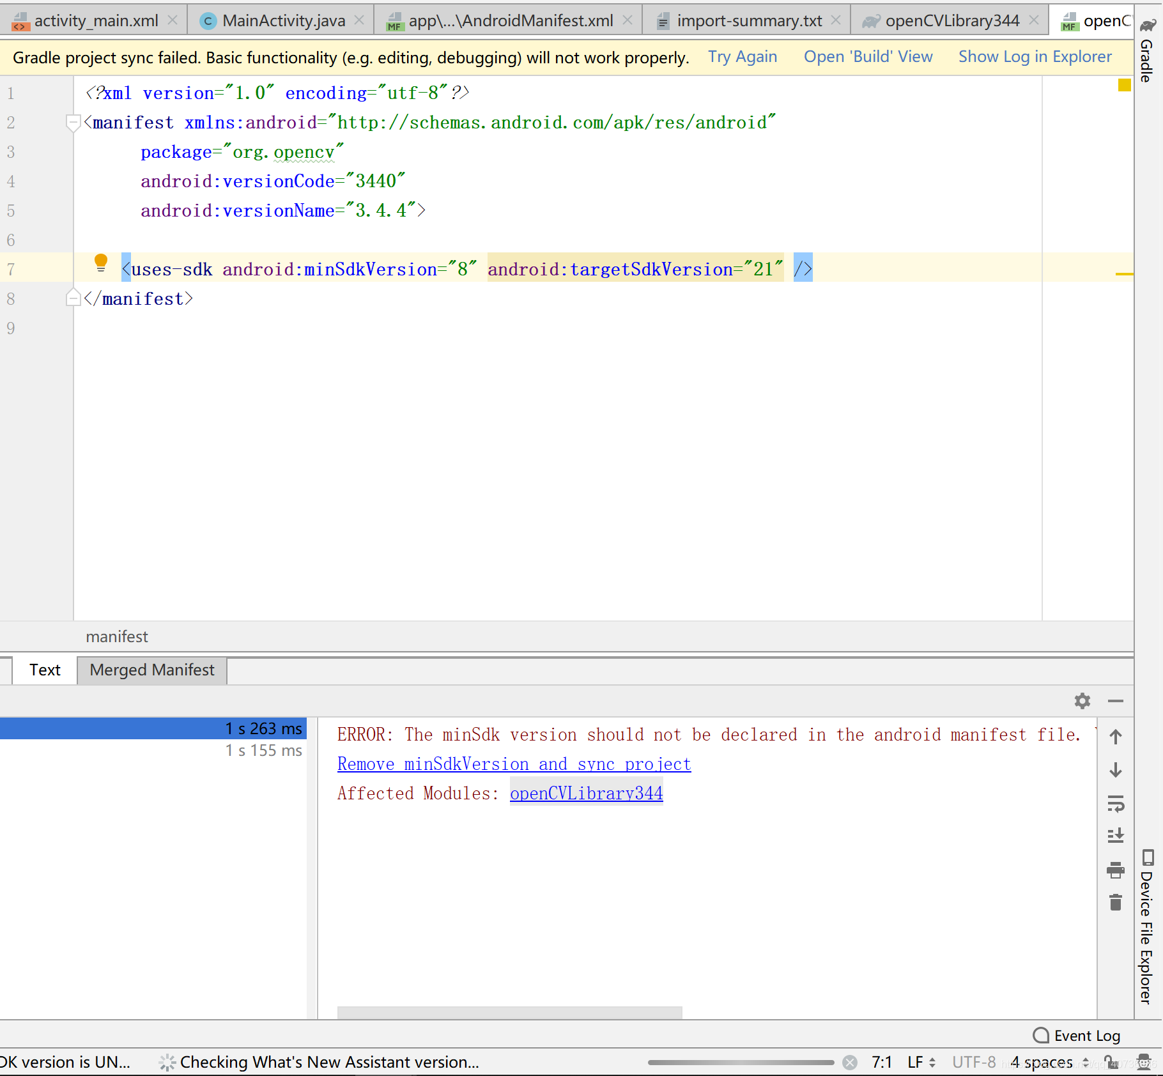Click the manifest breadcrumb
Image resolution: width=1163 pixels, height=1076 pixels.
[x=117, y=636]
